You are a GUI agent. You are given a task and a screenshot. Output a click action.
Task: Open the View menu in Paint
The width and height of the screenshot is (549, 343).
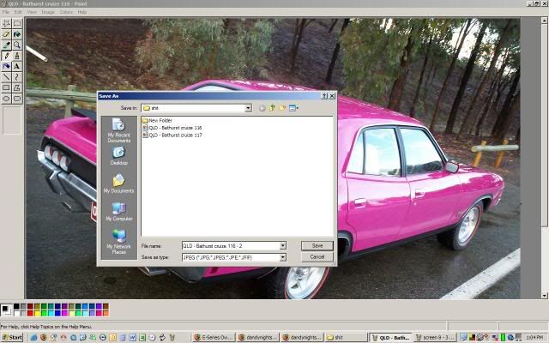[32, 12]
